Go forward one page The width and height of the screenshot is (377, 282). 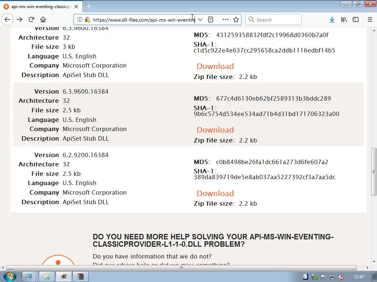tap(20, 20)
